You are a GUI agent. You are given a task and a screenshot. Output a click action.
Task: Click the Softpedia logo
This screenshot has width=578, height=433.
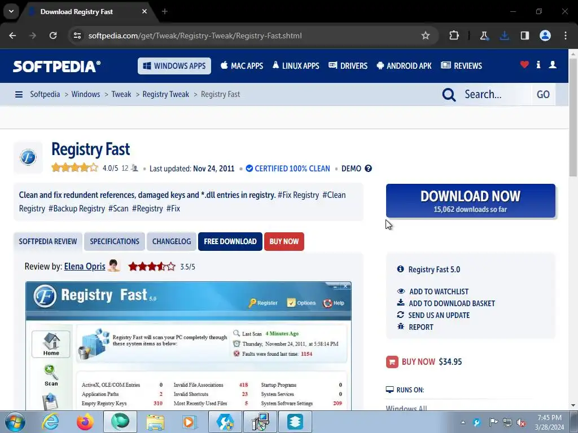(57, 67)
